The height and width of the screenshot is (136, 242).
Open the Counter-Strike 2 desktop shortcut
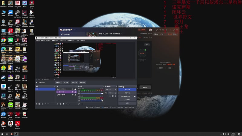point(11,69)
